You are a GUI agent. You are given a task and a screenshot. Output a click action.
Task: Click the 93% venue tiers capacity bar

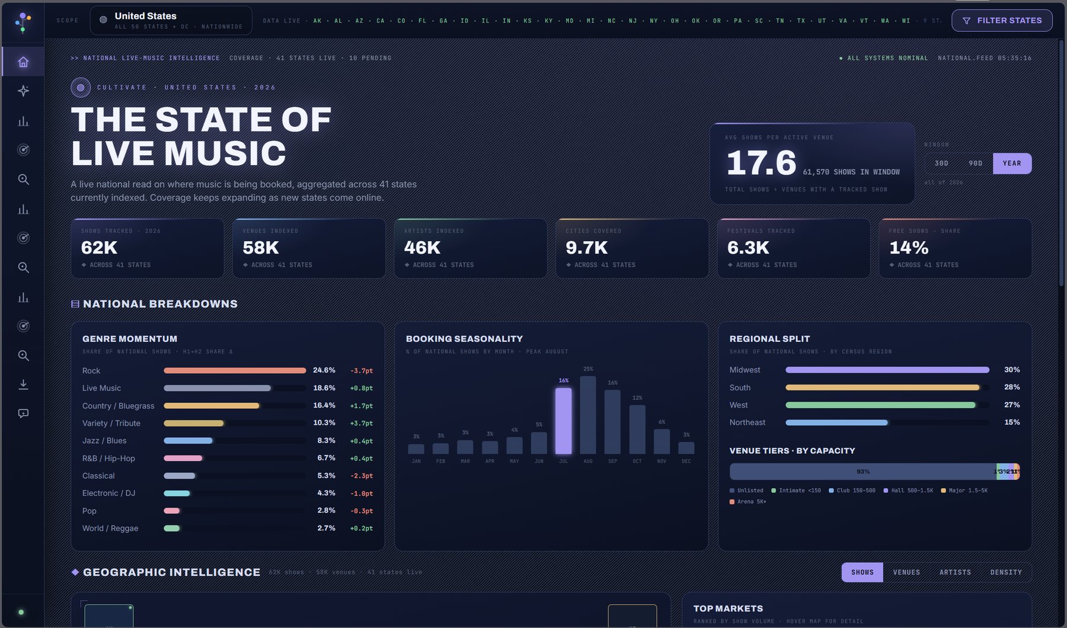863,472
